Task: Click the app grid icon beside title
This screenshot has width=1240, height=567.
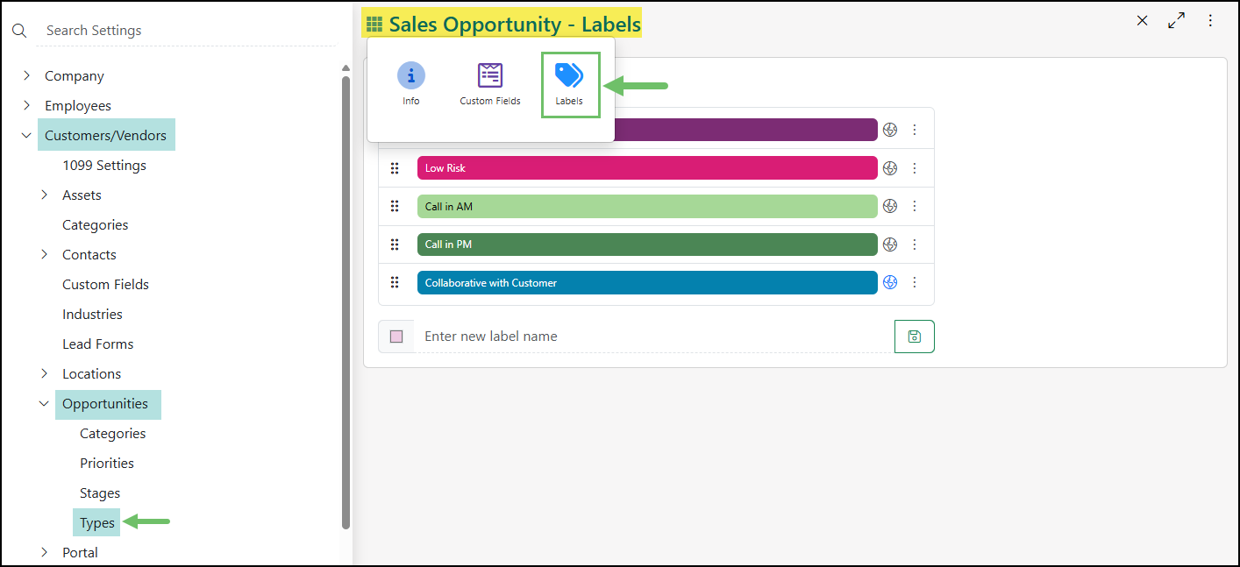Action: [374, 25]
